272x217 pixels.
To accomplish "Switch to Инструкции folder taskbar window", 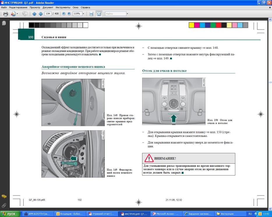I will pos(230,214).
